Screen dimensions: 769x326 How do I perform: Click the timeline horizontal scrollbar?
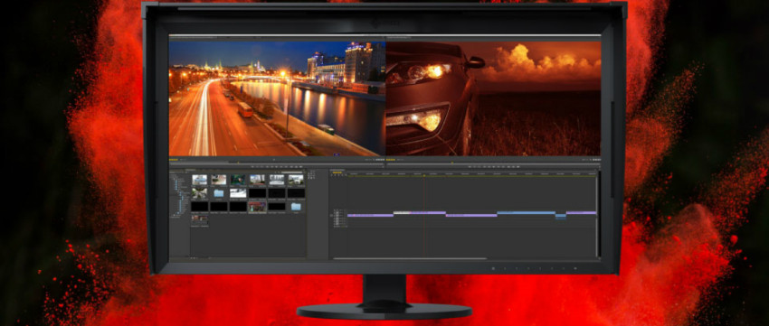click(410, 258)
